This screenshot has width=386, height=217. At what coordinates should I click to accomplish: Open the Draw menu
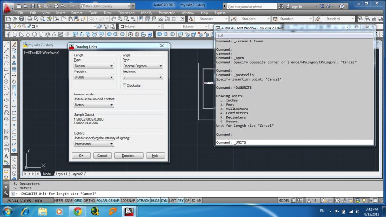coord(108,13)
